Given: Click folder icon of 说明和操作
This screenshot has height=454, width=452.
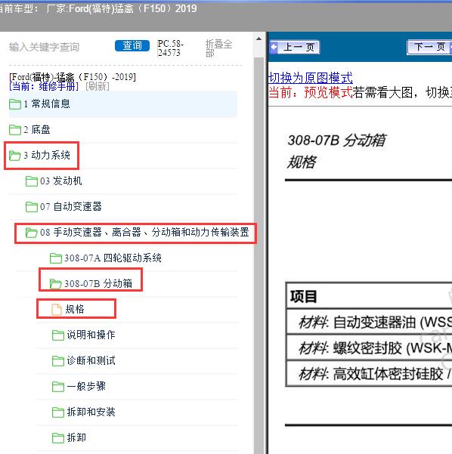Looking at the screenshot, I should tap(58, 335).
